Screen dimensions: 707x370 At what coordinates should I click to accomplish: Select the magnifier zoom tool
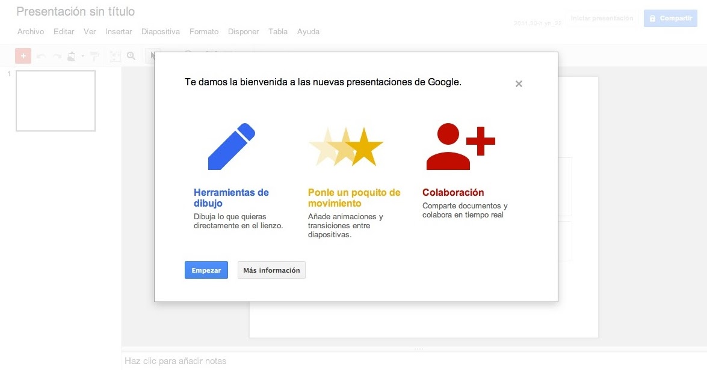pyautogui.click(x=131, y=56)
